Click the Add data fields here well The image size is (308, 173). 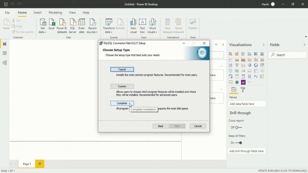(x=247, y=104)
